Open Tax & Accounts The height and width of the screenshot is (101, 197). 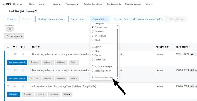(x=114, y=4)
